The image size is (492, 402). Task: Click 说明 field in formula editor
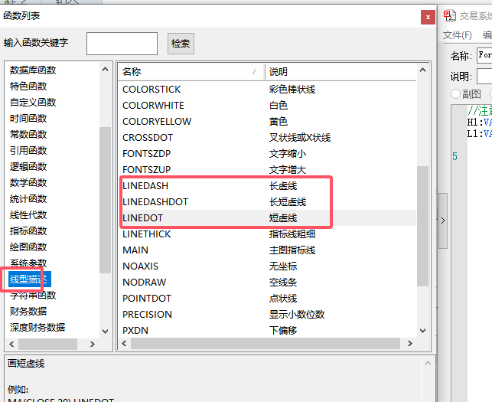click(484, 76)
